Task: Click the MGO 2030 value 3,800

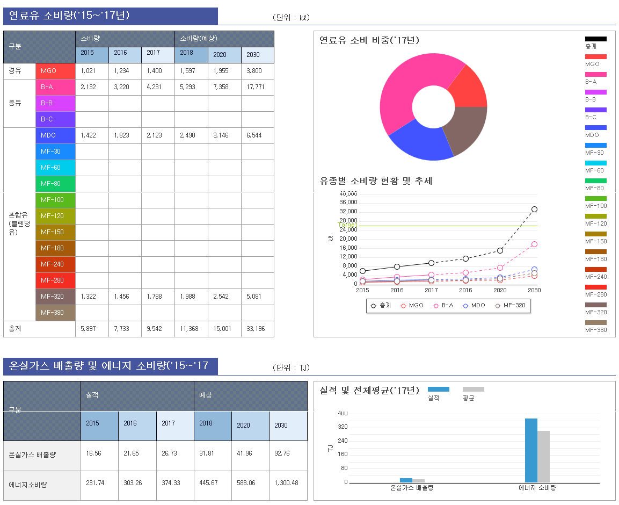Action: [254, 71]
